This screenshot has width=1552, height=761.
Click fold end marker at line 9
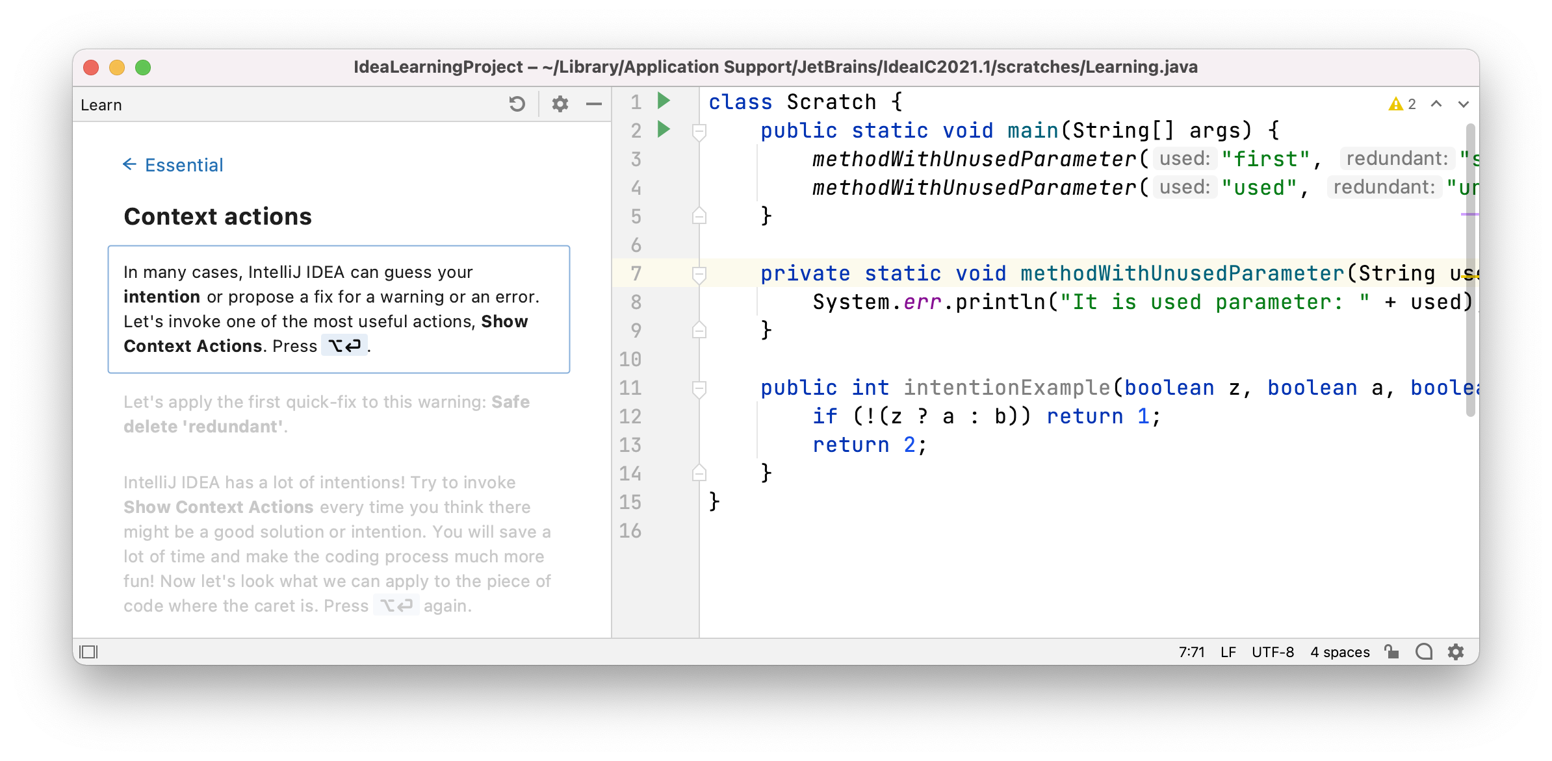(699, 330)
